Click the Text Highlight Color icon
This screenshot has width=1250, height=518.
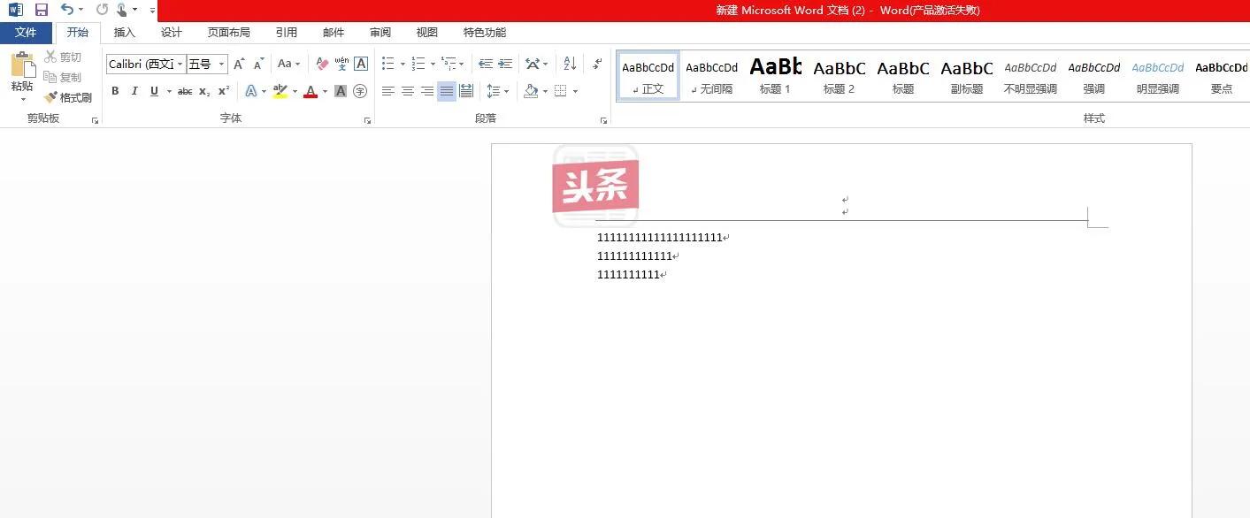(x=280, y=91)
